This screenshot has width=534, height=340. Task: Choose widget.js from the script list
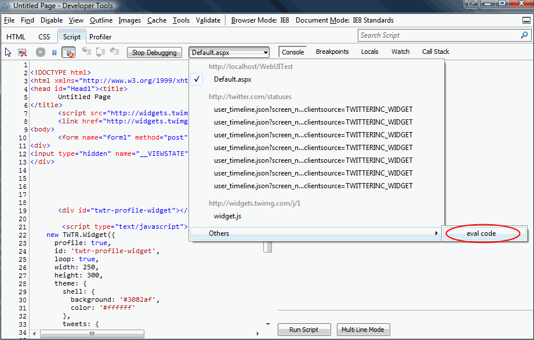pyautogui.click(x=227, y=216)
